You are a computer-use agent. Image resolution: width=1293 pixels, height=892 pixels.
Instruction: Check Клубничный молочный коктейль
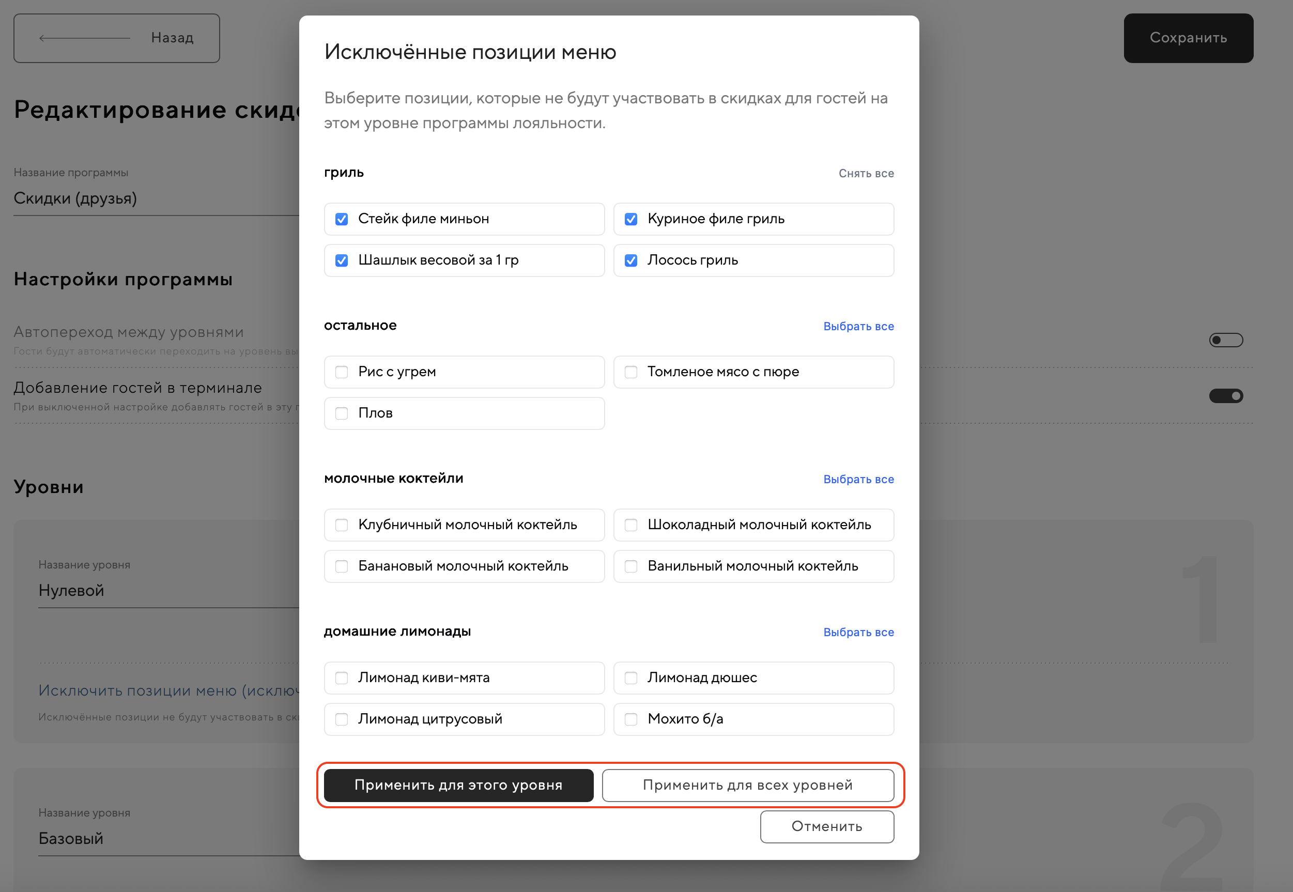(342, 525)
